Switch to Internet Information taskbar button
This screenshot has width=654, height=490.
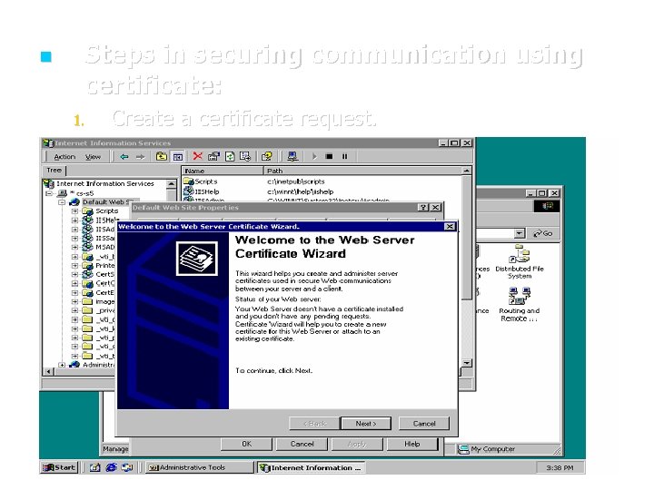coord(311,468)
